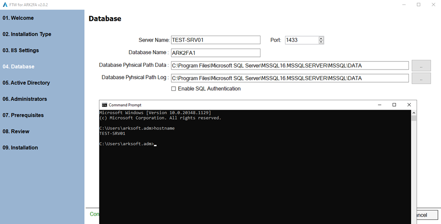
Task: Select the 03. IIS Settings step
Action: (x=21, y=51)
